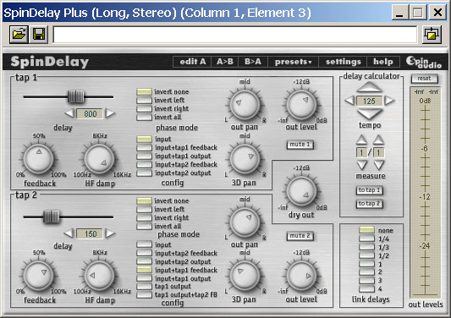This screenshot has height=318, width=451.
Task: Click the tap 2 delay slider handle
Action: (x=52, y=217)
